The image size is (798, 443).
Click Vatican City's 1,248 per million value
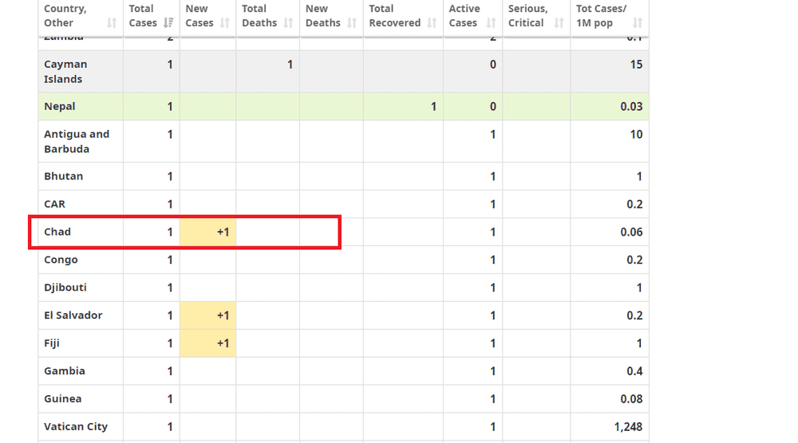(x=628, y=427)
